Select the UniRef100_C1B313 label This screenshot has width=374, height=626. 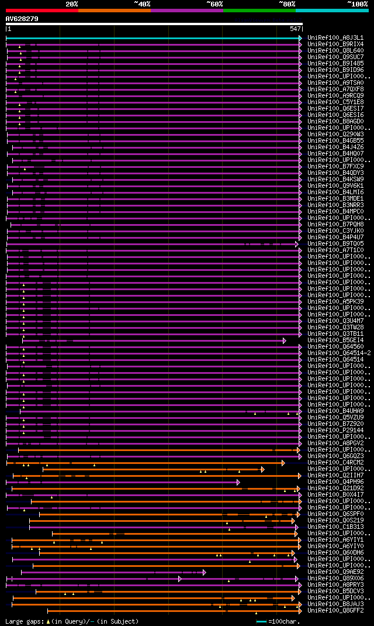[x=335, y=527]
